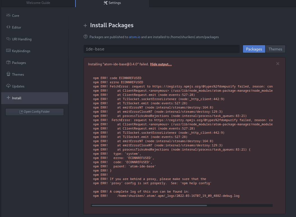Focus the package search field containing ide-base
This screenshot has height=217, width=296.
162,49
